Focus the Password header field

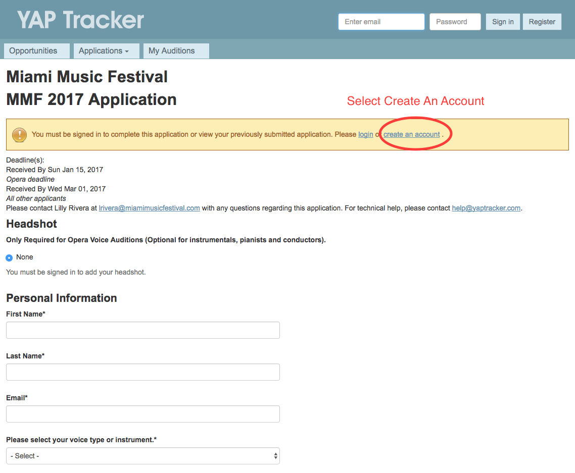click(x=455, y=22)
